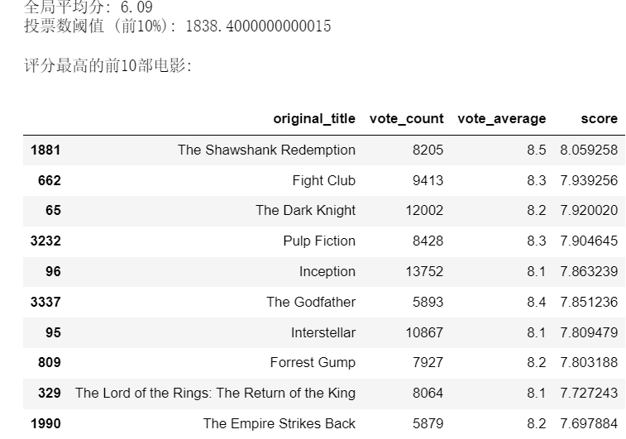Select vote count value 13752
This screenshot has width=626, height=439.
point(423,271)
